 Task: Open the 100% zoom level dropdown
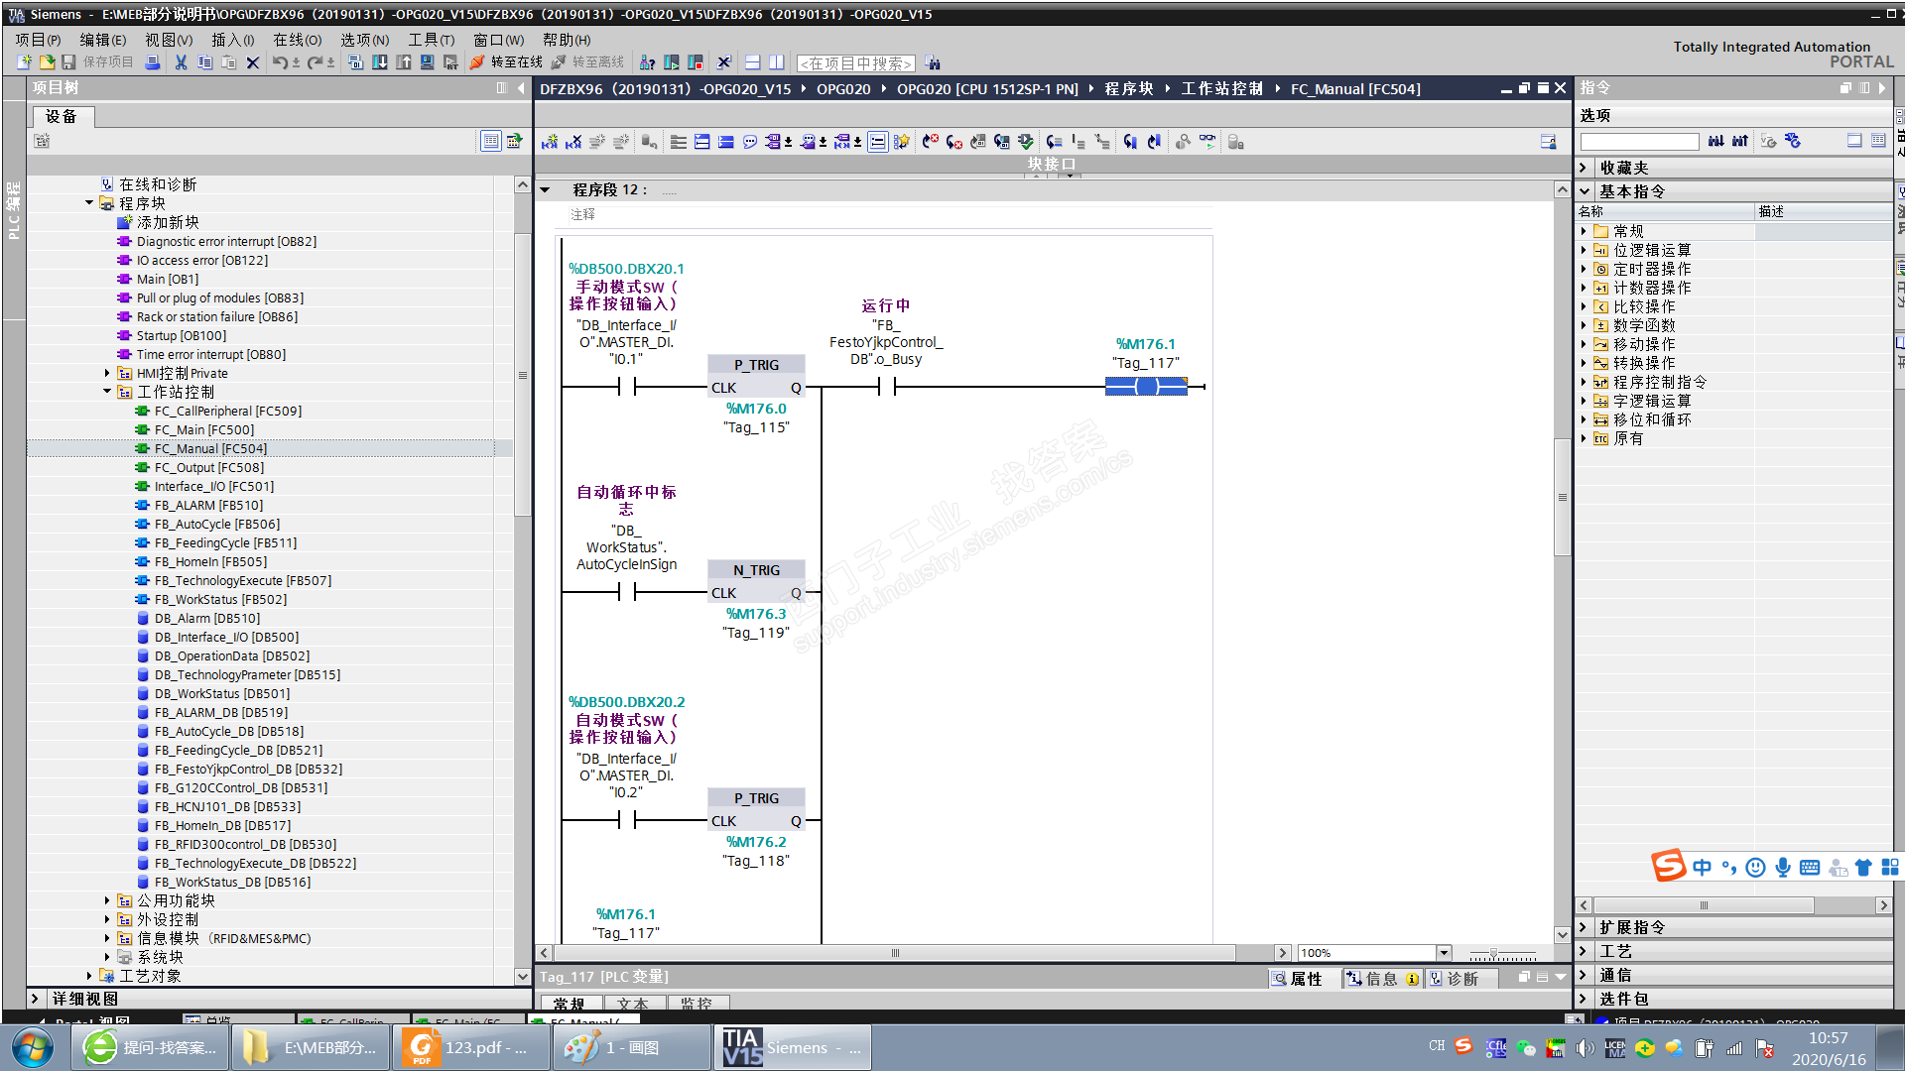pos(1444,953)
